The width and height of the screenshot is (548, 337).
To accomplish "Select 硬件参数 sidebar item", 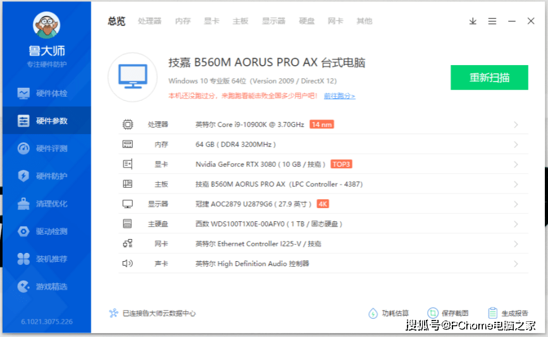I will click(x=46, y=121).
